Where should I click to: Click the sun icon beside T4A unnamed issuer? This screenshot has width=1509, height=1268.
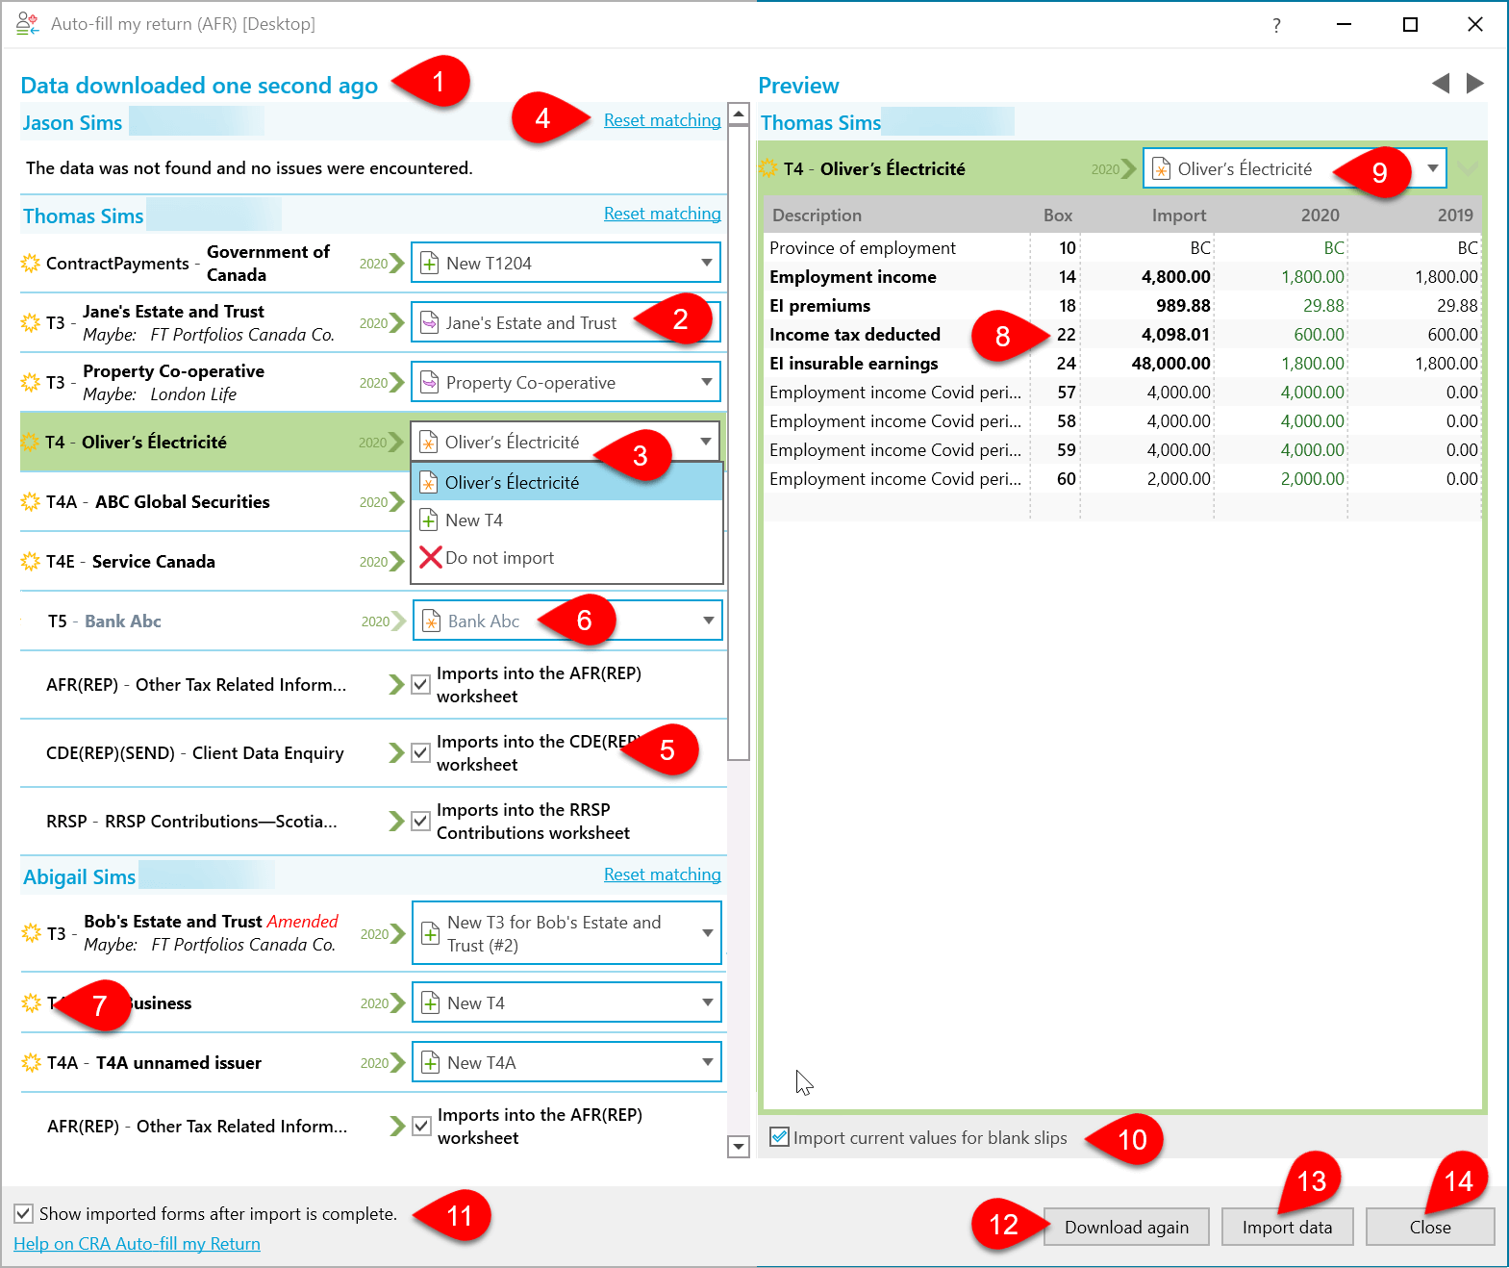click(31, 1062)
